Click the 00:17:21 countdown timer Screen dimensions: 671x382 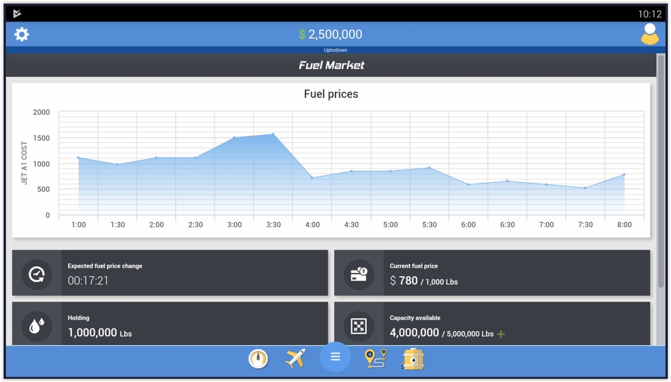pyautogui.click(x=88, y=281)
